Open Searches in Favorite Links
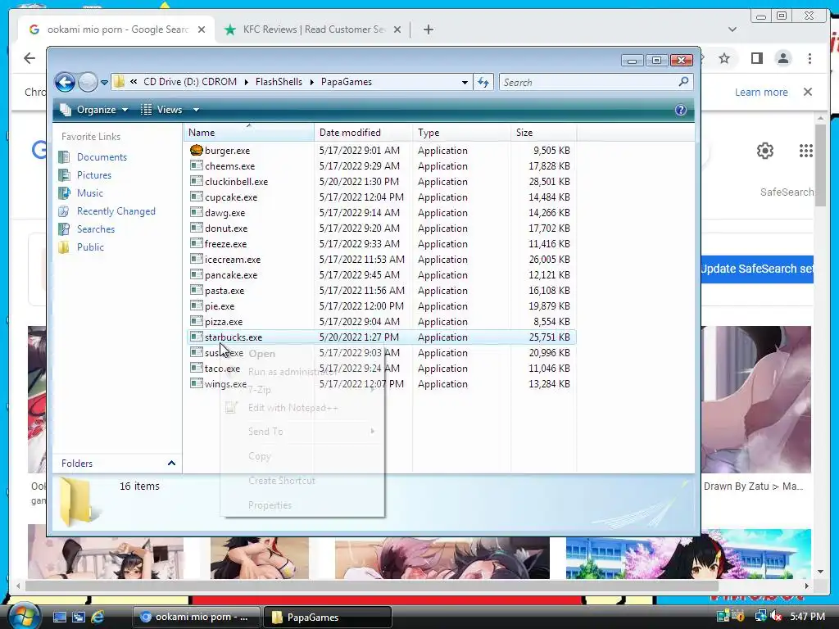 96,229
